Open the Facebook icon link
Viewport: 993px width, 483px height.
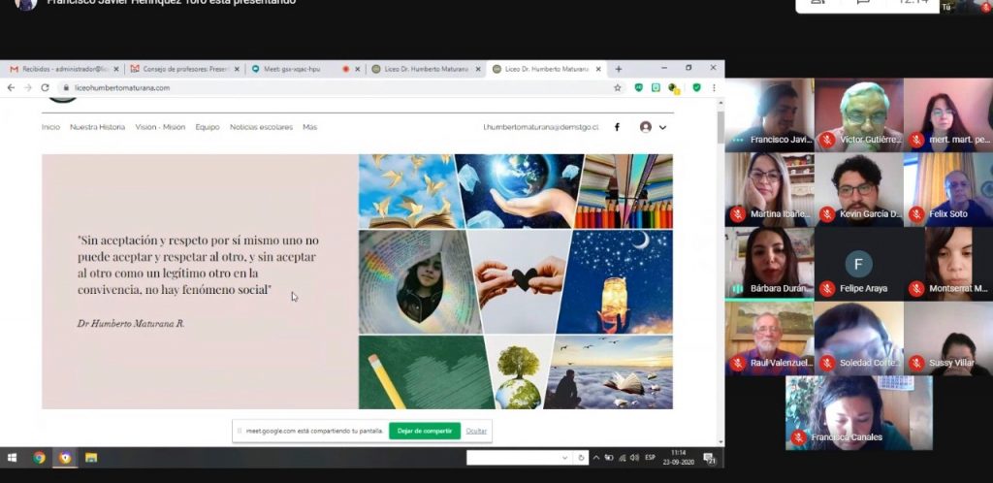click(617, 127)
